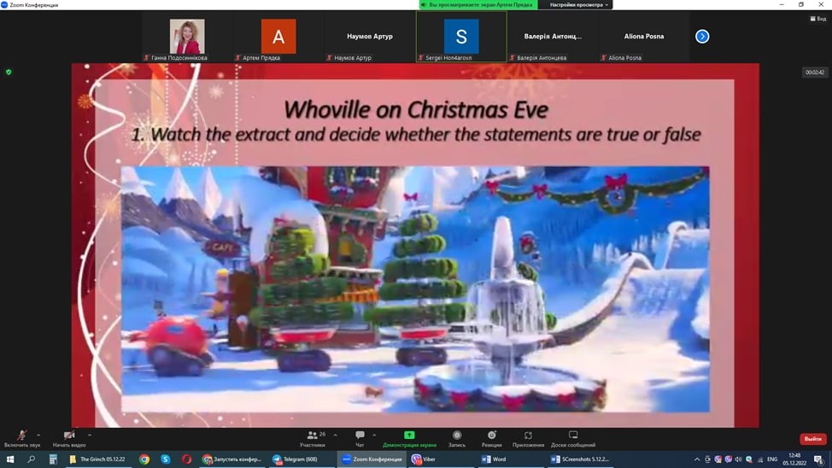The height and width of the screenshot is (468, 832).
Task: Unmute microphone with Включить звук
Action: tap(21, 436)
